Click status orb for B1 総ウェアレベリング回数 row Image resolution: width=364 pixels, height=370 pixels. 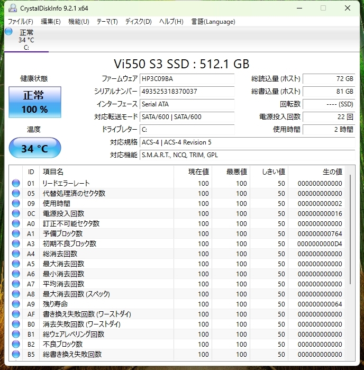pos(16,334)
